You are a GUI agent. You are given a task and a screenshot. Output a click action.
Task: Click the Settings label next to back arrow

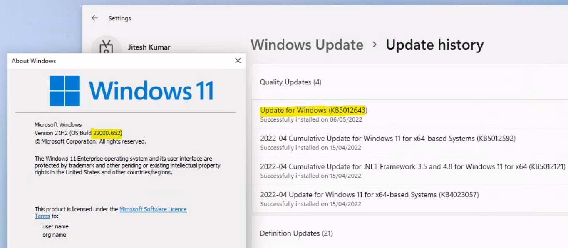[x=120, y=18]
